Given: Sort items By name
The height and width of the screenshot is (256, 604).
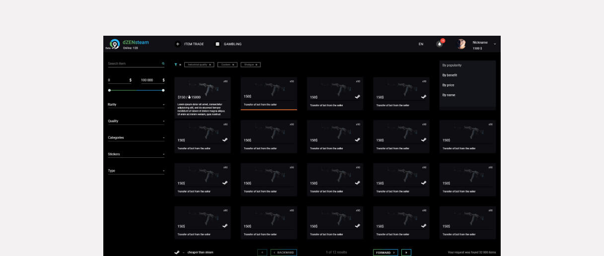Looking at the screenshot, I should (449, 95).
